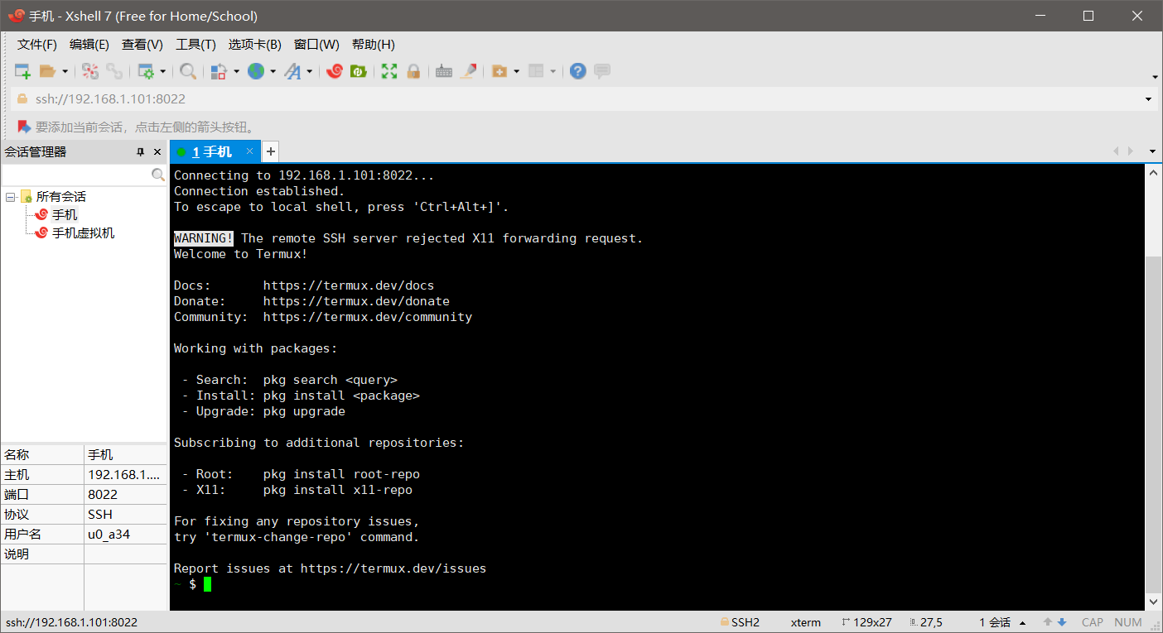Expand the pane layout dropdown arrow
The height and width of the screenshot is (633, 1163).
point(553,71)
